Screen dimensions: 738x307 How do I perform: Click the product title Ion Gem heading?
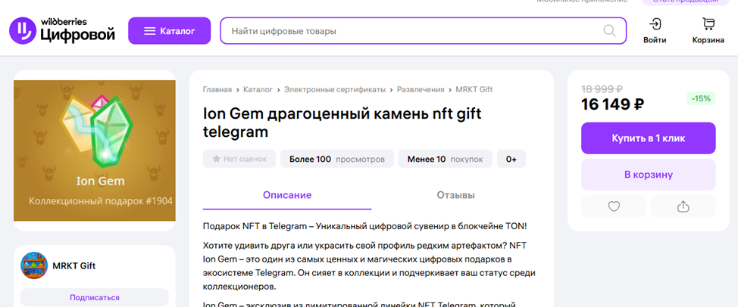click(342, 122)
